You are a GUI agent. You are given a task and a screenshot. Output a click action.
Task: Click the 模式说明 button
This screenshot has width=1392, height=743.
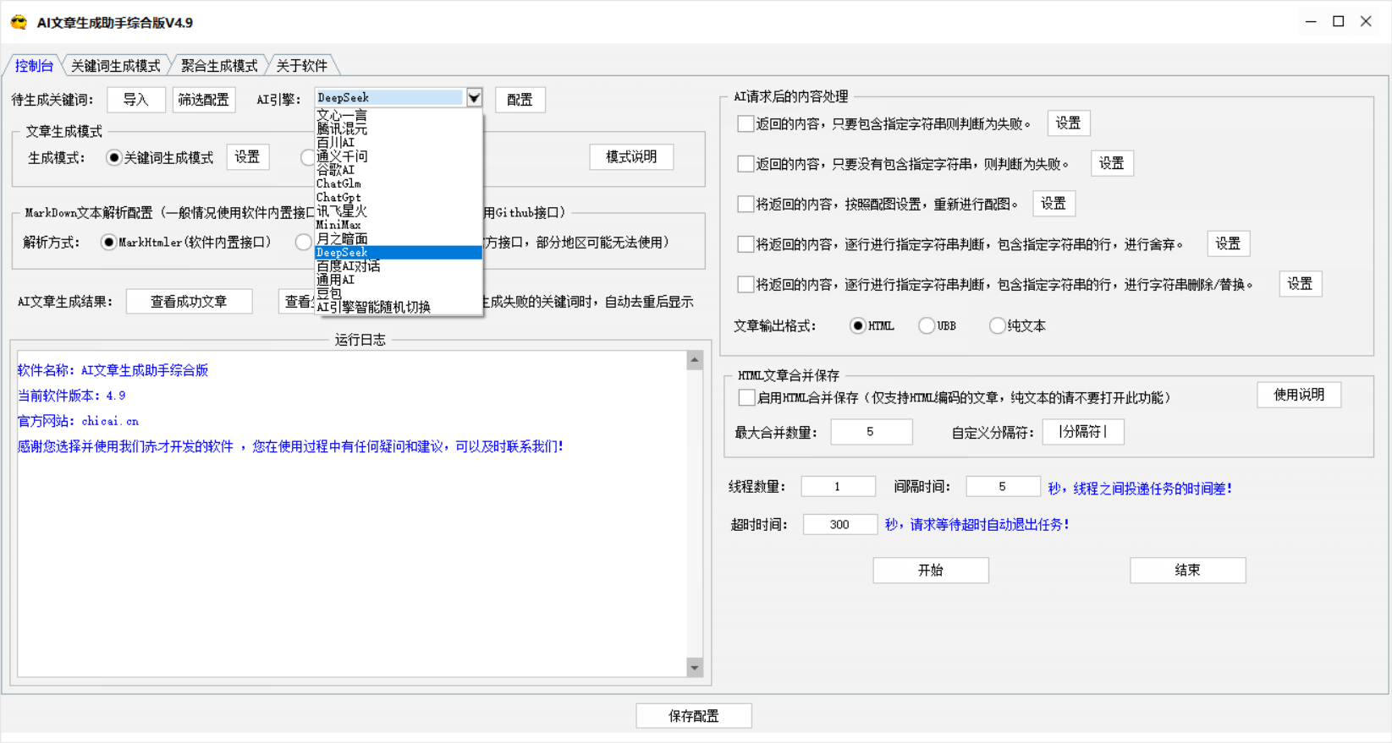click(631, 157)
